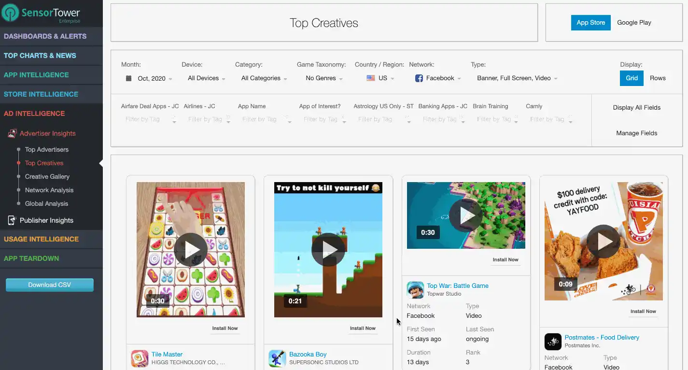Open Airlines - JC tag filter

coord(209,119)
